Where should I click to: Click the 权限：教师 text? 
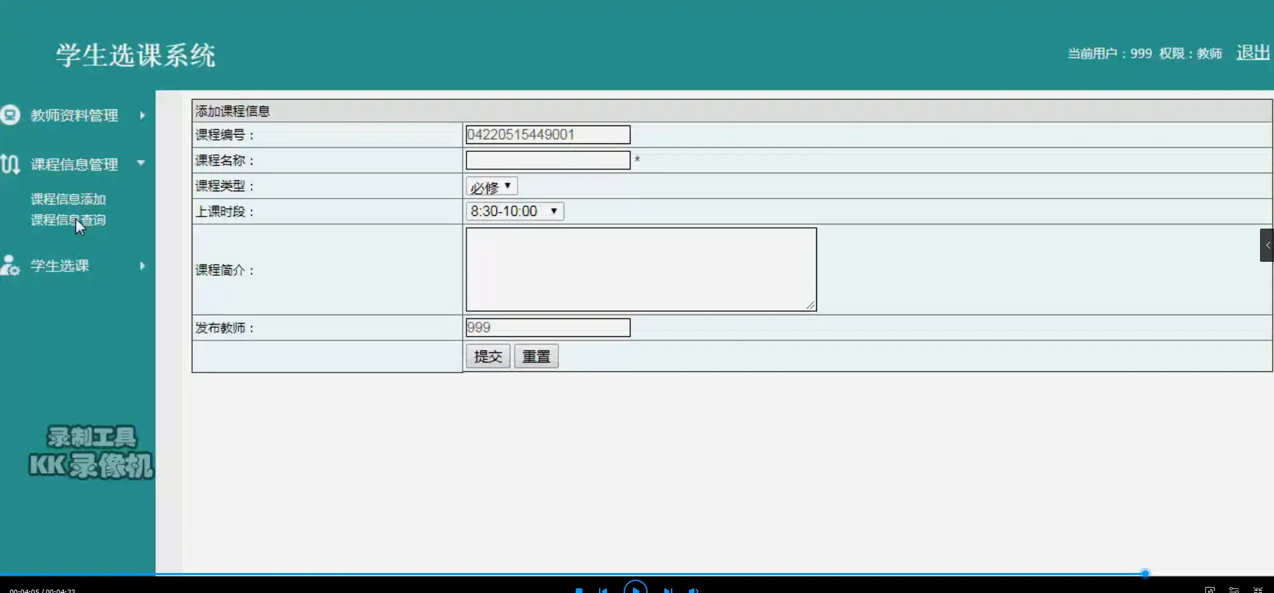coord(1191,53)
